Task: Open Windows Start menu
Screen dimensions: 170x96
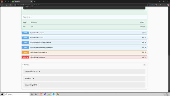Action: [2, 94]
